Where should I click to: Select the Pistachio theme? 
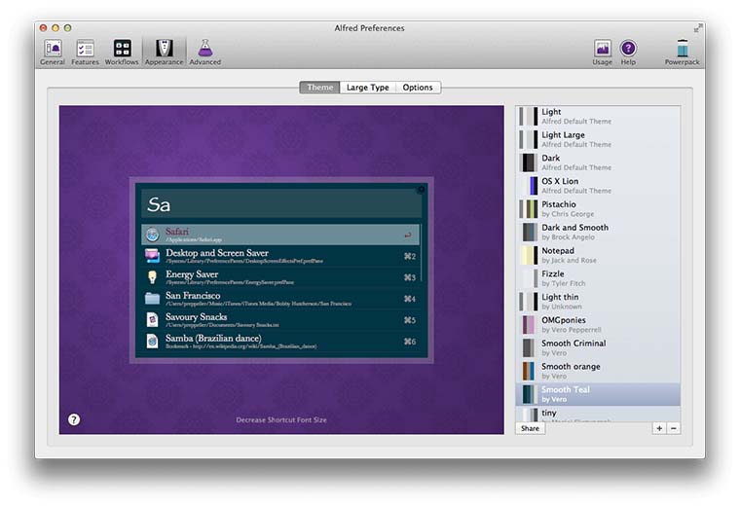[598, 208]
